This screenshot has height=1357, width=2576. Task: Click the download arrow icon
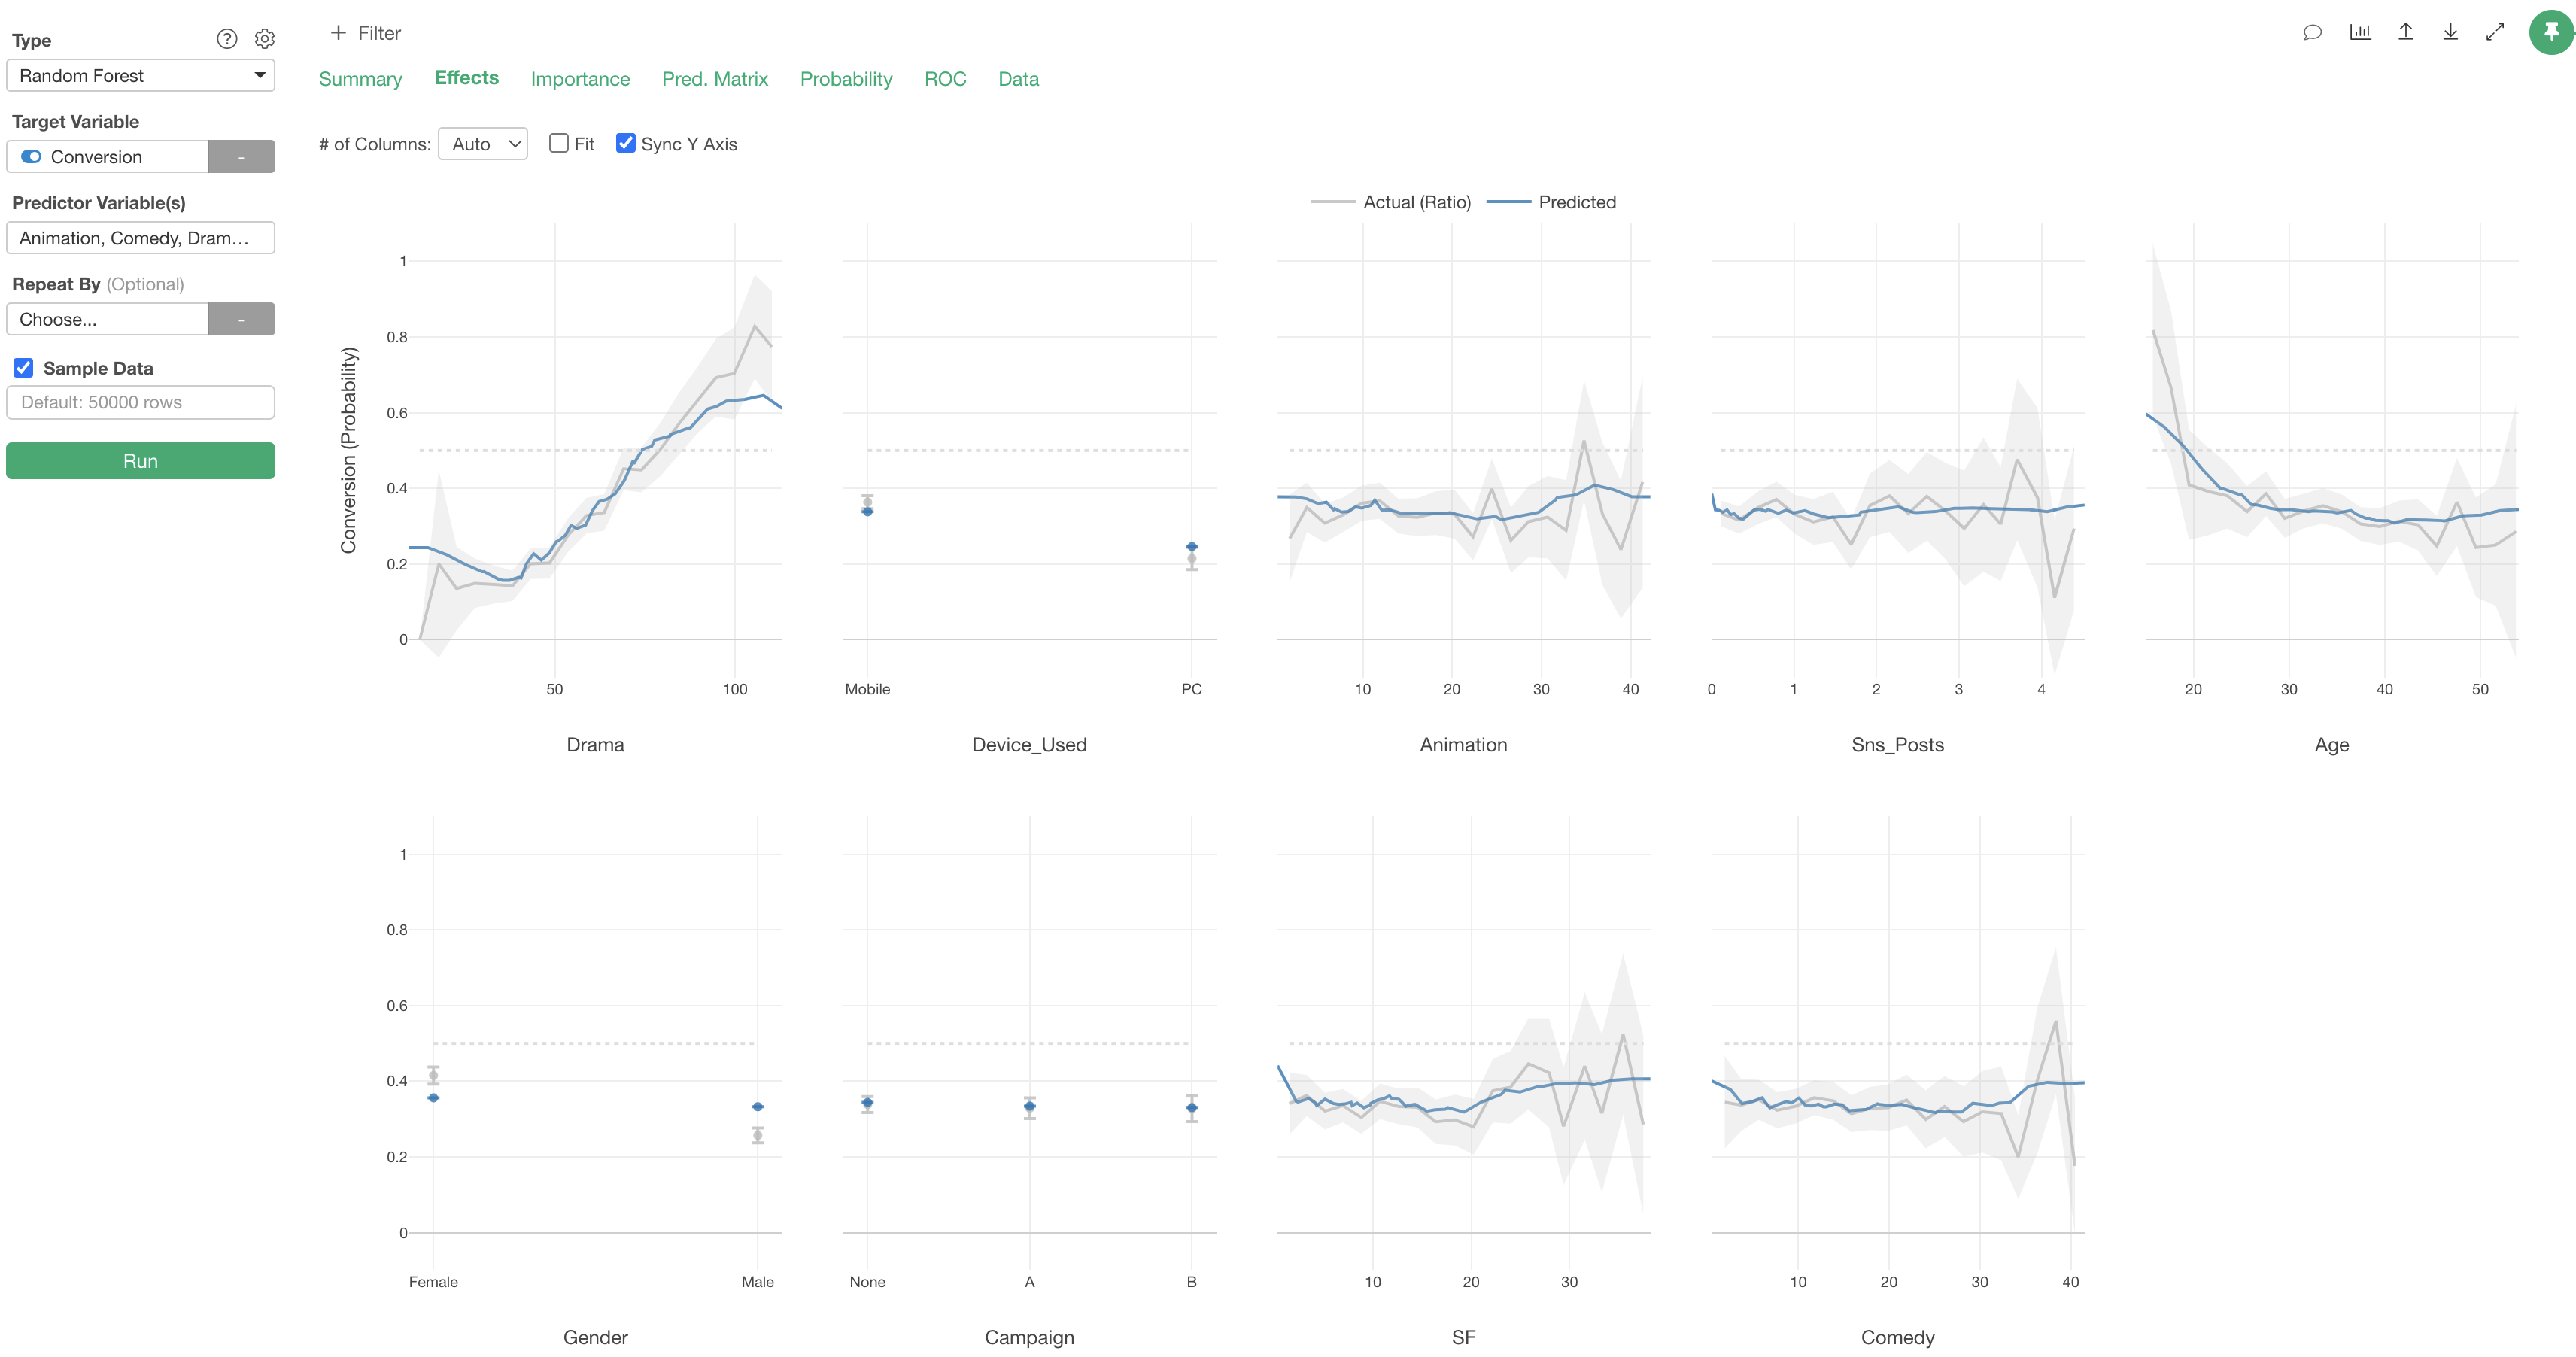point(2450,32)
